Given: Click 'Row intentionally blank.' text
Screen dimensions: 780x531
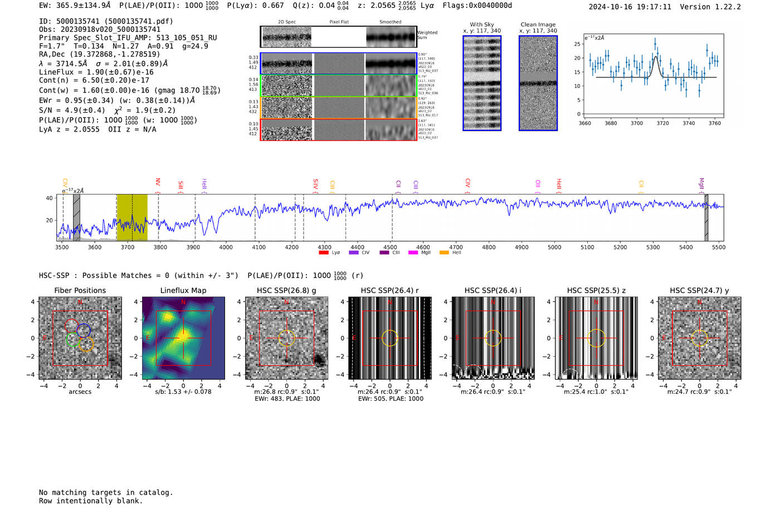Looking at the screenshot, I should point(91,501).
